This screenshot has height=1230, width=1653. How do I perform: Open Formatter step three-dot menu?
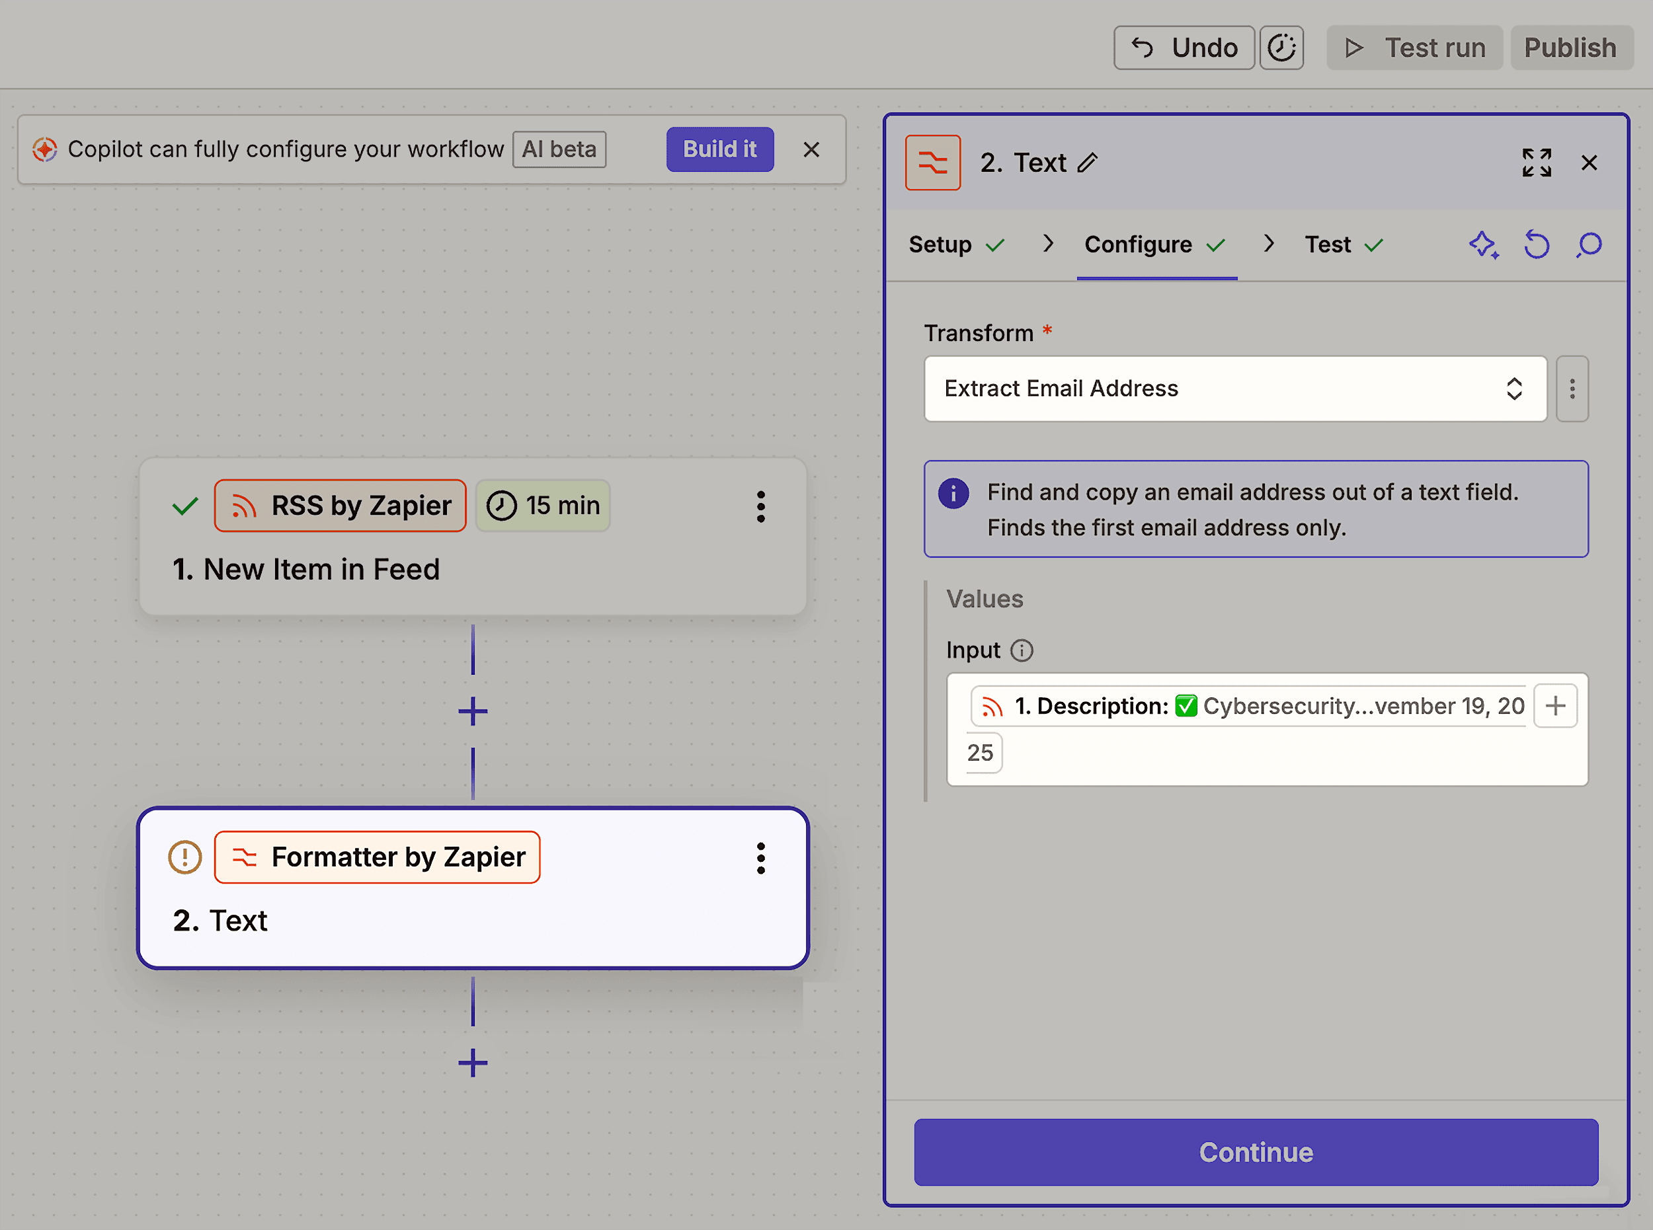point(760,858)
